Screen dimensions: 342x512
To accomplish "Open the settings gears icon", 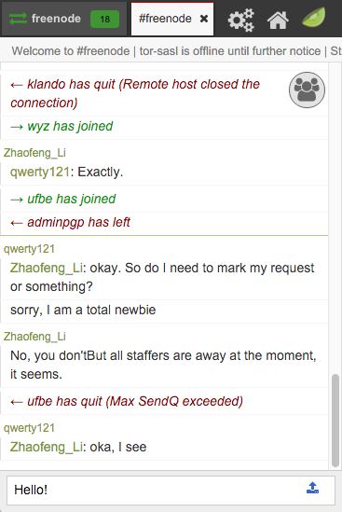I will (x=240, y=20).
